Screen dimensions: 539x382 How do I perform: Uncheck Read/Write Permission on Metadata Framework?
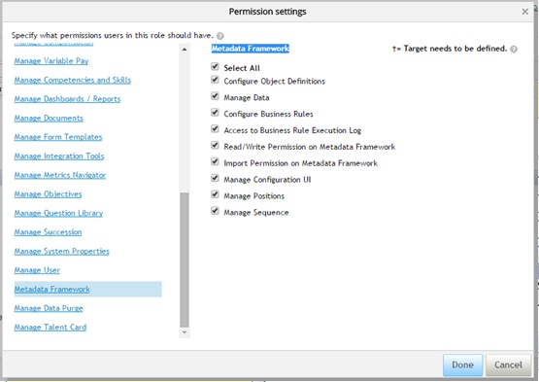coord(215,145)
